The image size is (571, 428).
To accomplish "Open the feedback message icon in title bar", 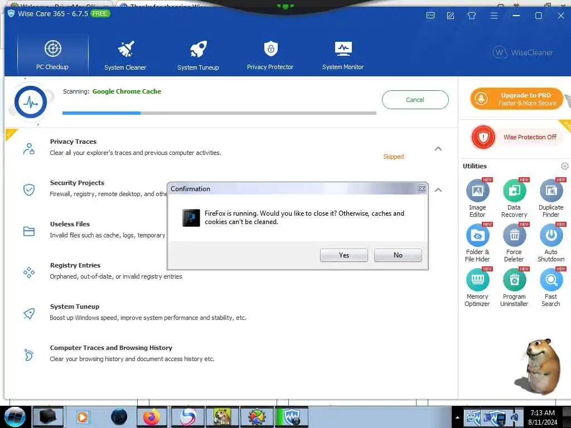I will click(430, 16).
